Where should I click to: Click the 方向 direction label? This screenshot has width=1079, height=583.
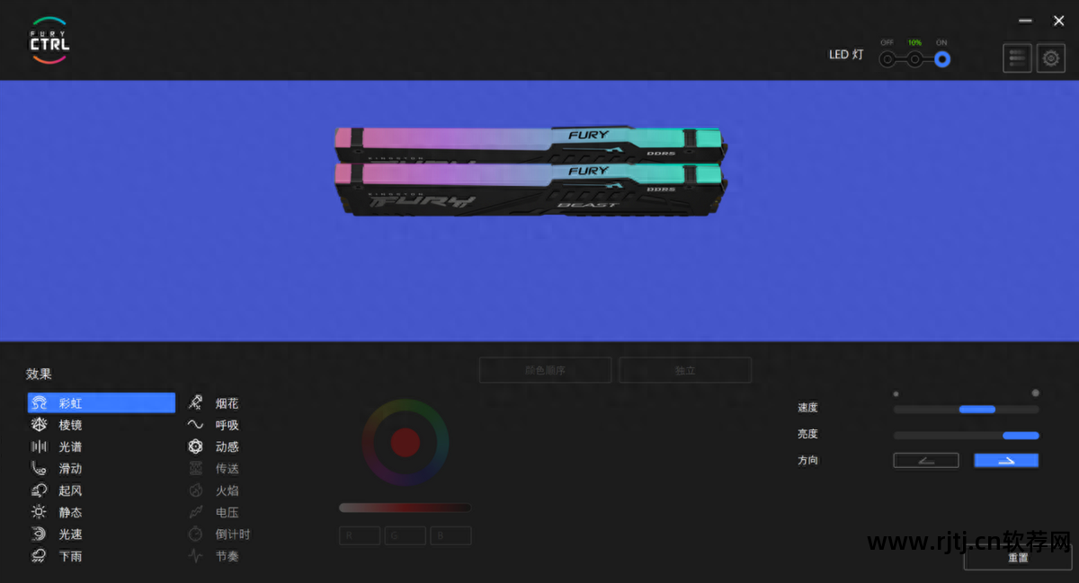[807, 460]
